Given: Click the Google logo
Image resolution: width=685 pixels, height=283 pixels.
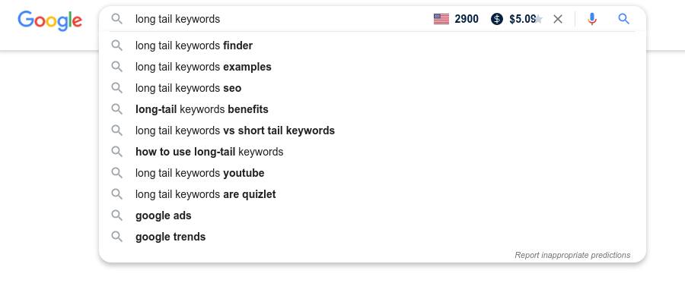Looking at the screenshot, I should tap(49, 20).
